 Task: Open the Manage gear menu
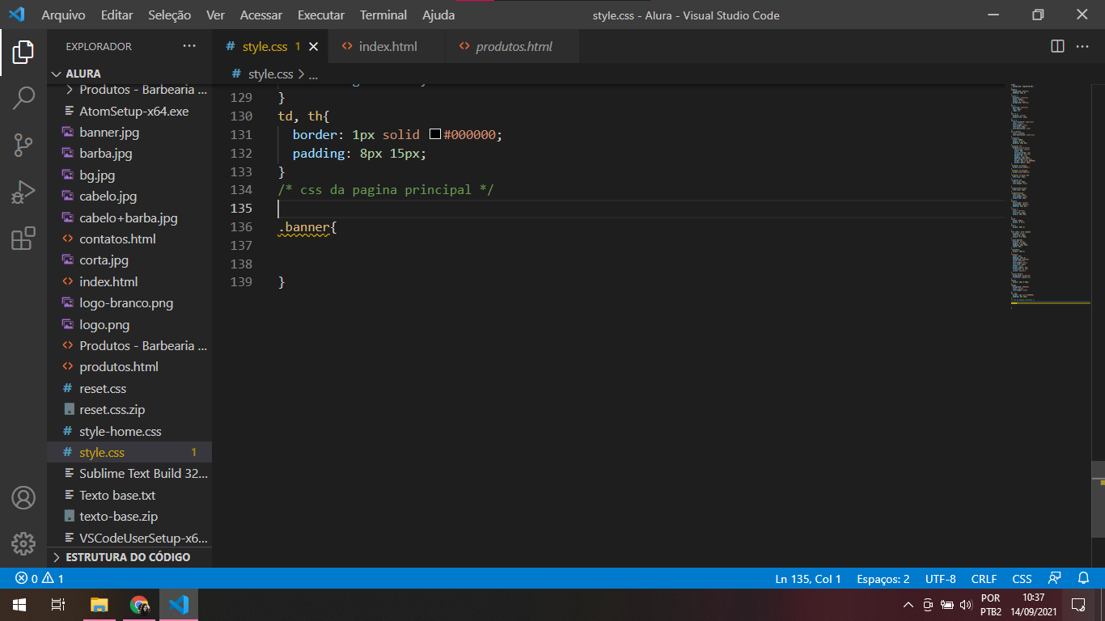[23, 543]
